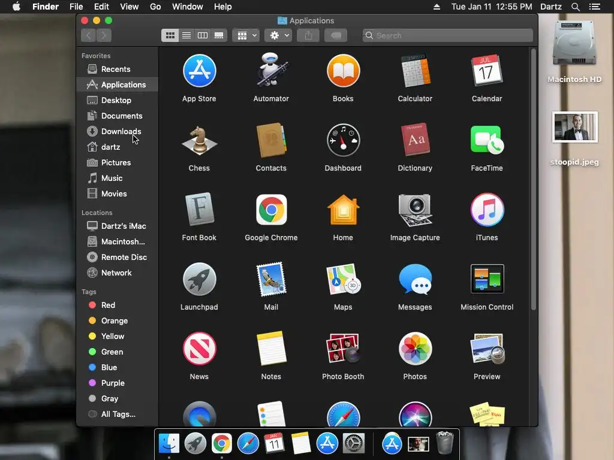Open the Trash in the Dock
Viewport: 614px width, 460px height.
coord(445,443)
